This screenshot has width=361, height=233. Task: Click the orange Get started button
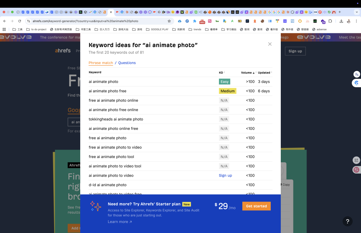pyautogui.click(x=256, y=206)
